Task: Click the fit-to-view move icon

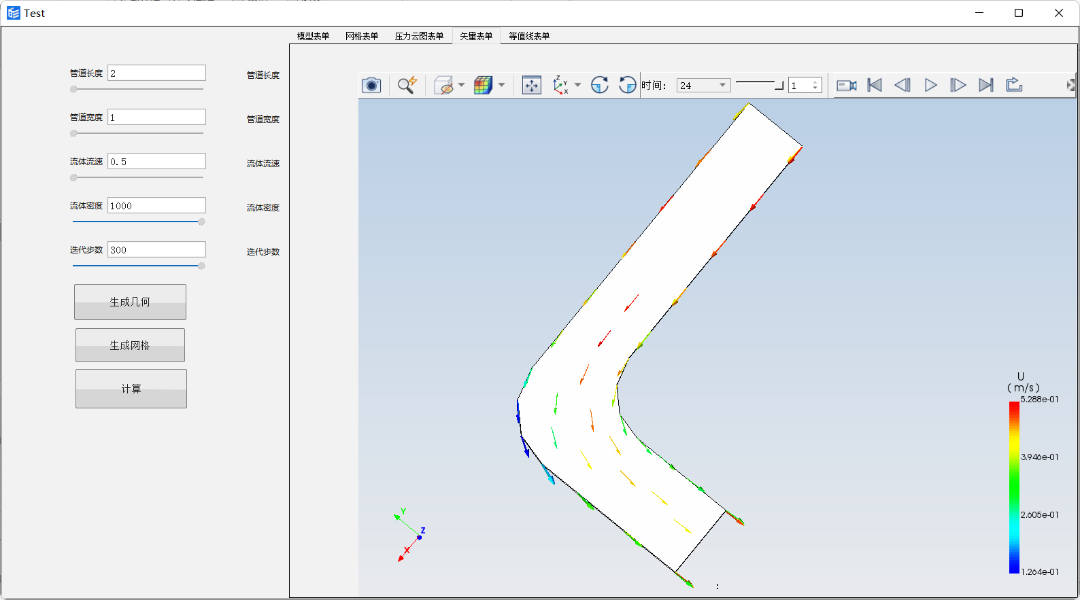Action: click(531, 85)
